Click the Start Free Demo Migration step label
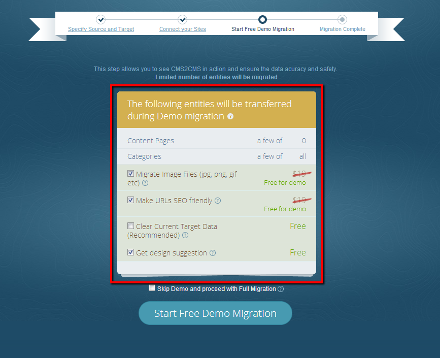The width and height of the screenshot is (440, 358). coord(263,29)
